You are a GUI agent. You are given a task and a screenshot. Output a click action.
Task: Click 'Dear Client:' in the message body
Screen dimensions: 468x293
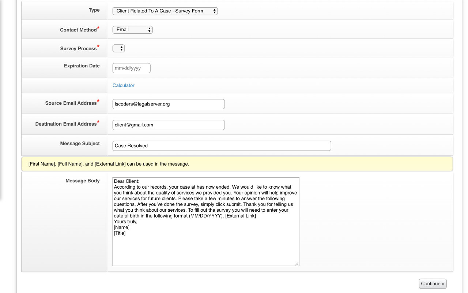127,181
